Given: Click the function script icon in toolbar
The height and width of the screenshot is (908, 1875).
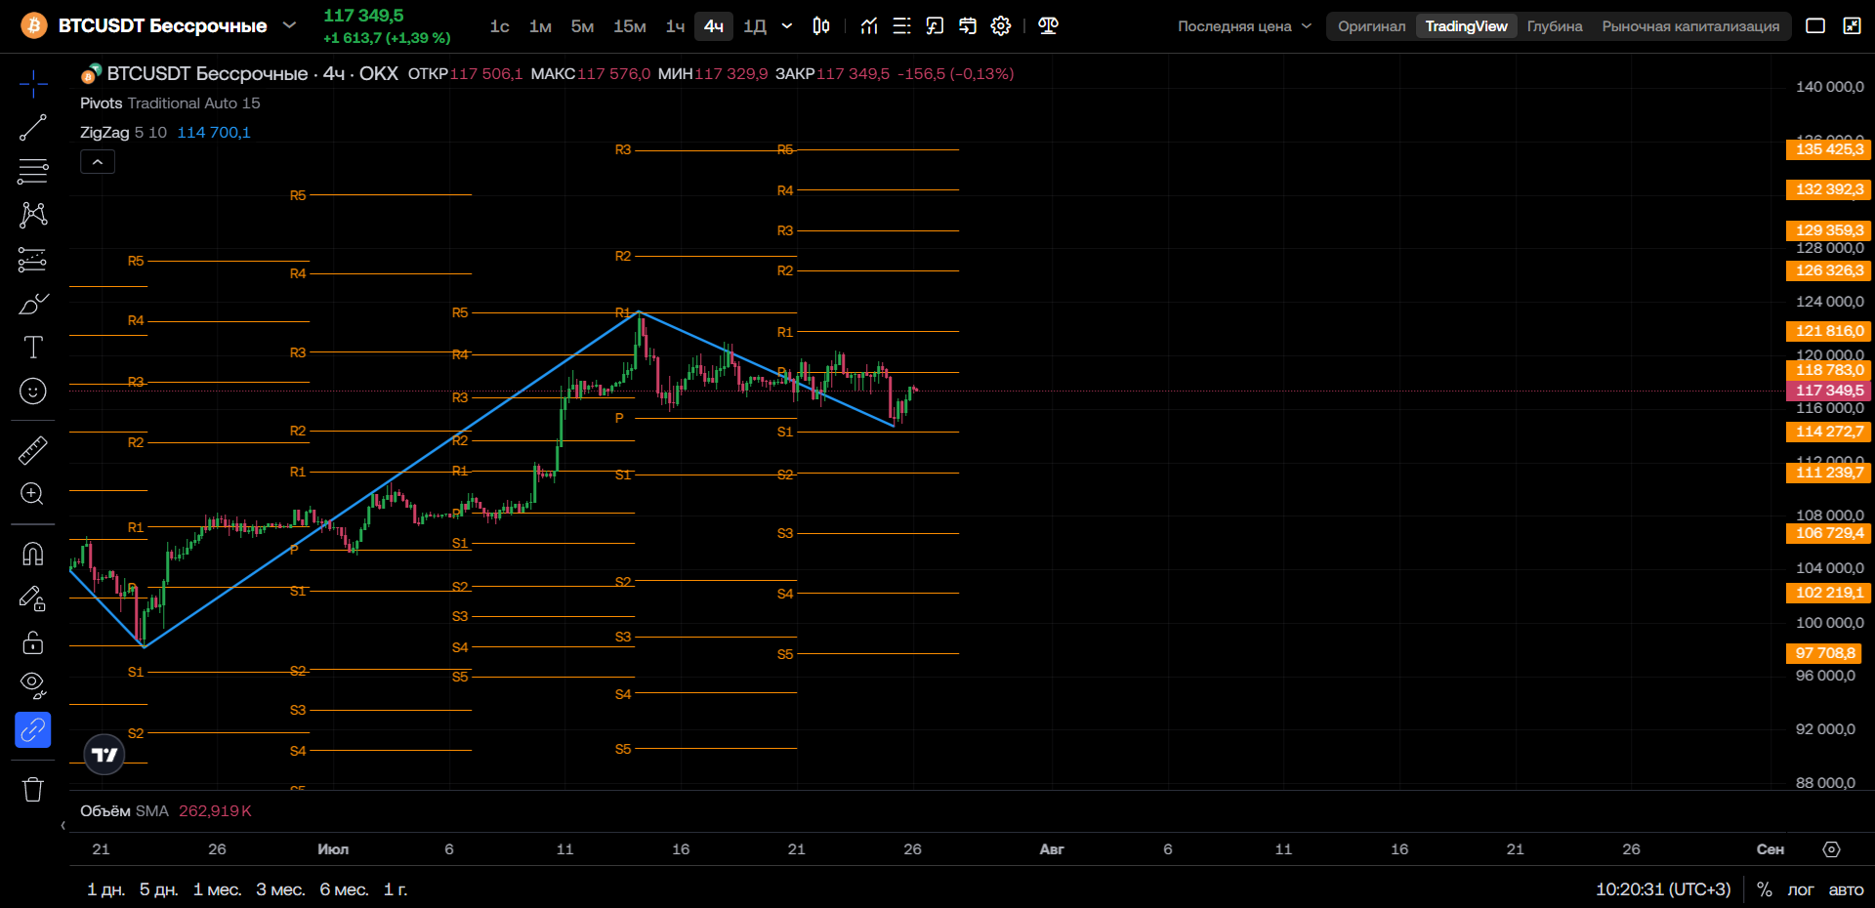Looking at the screenshot, I should [x=935, y=26].
